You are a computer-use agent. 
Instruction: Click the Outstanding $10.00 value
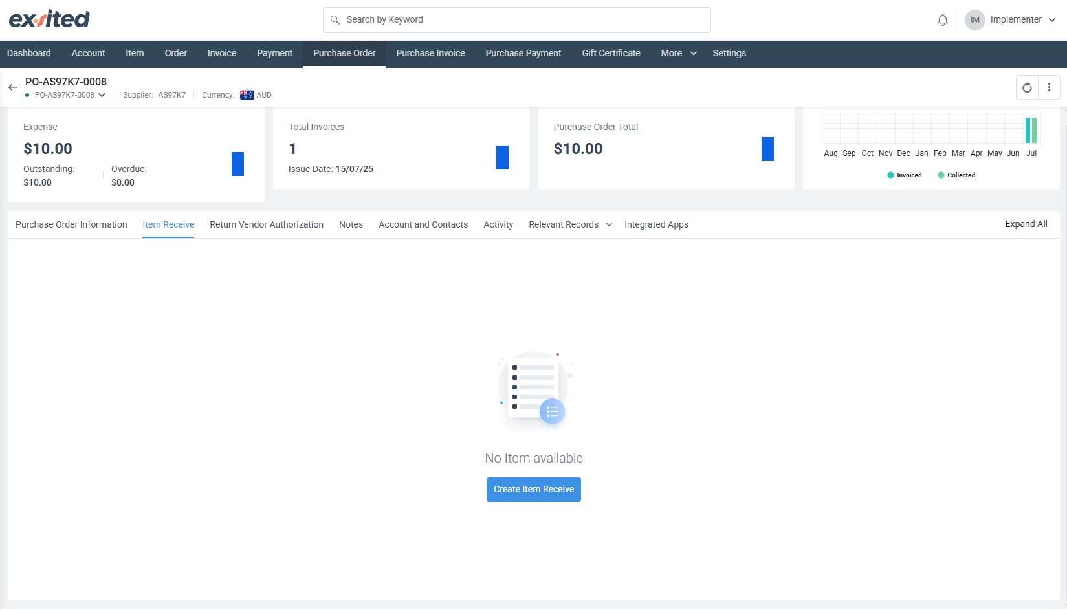point(38,182)
